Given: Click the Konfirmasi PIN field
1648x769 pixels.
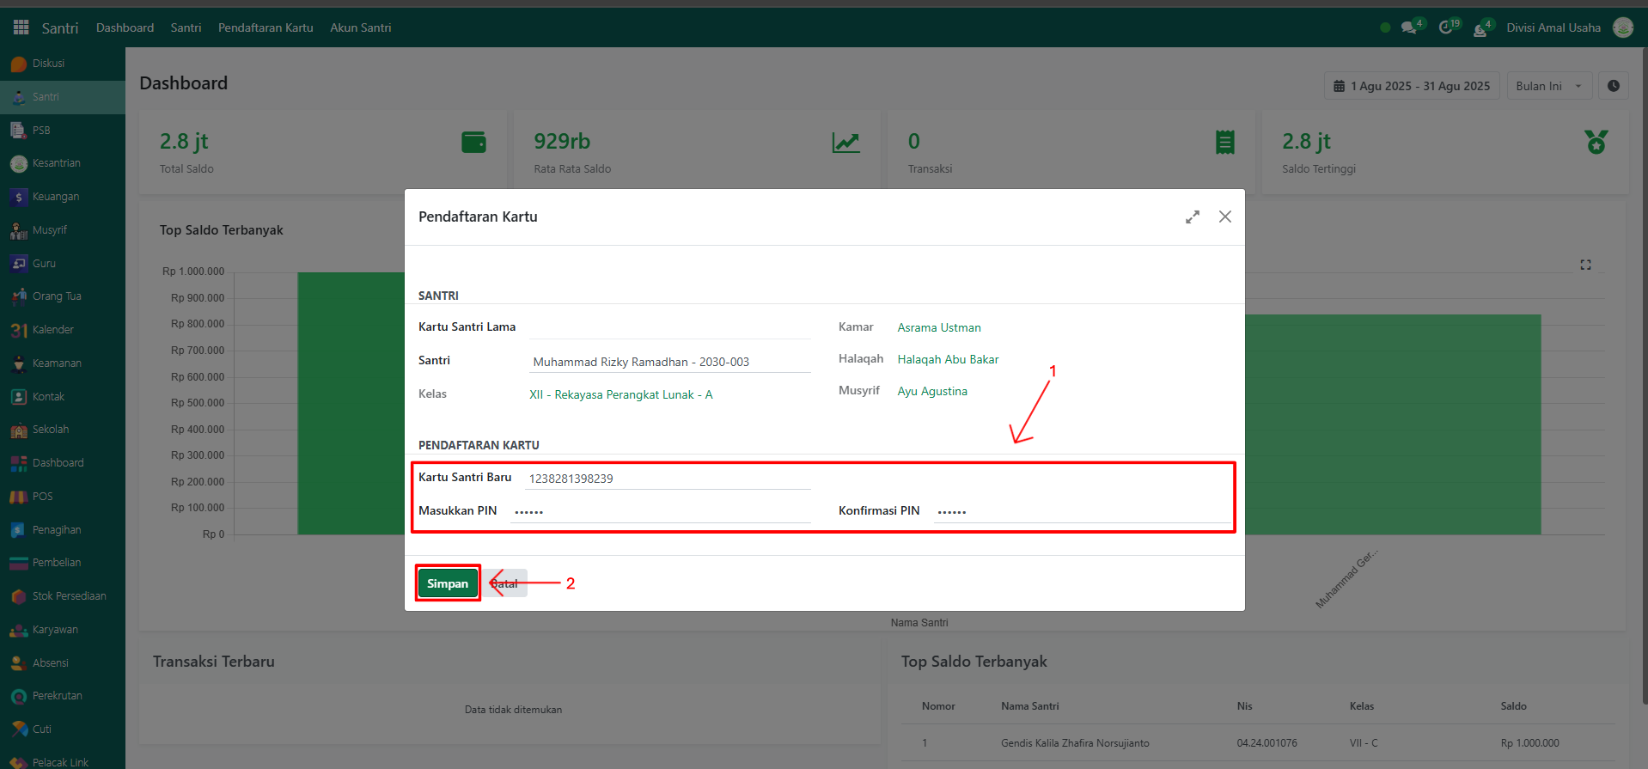Looking at the screenshot, I should (1081, 511).
